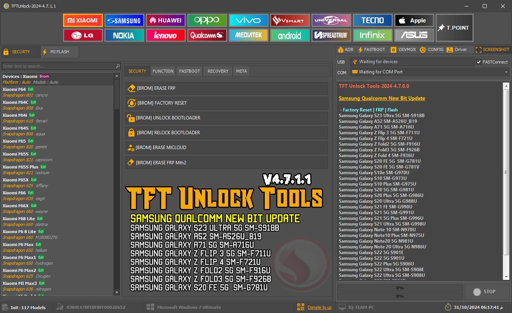Select Xiaomi MI Max3 model
Viewport: 512px width, 313px height.
coord(58,286)
